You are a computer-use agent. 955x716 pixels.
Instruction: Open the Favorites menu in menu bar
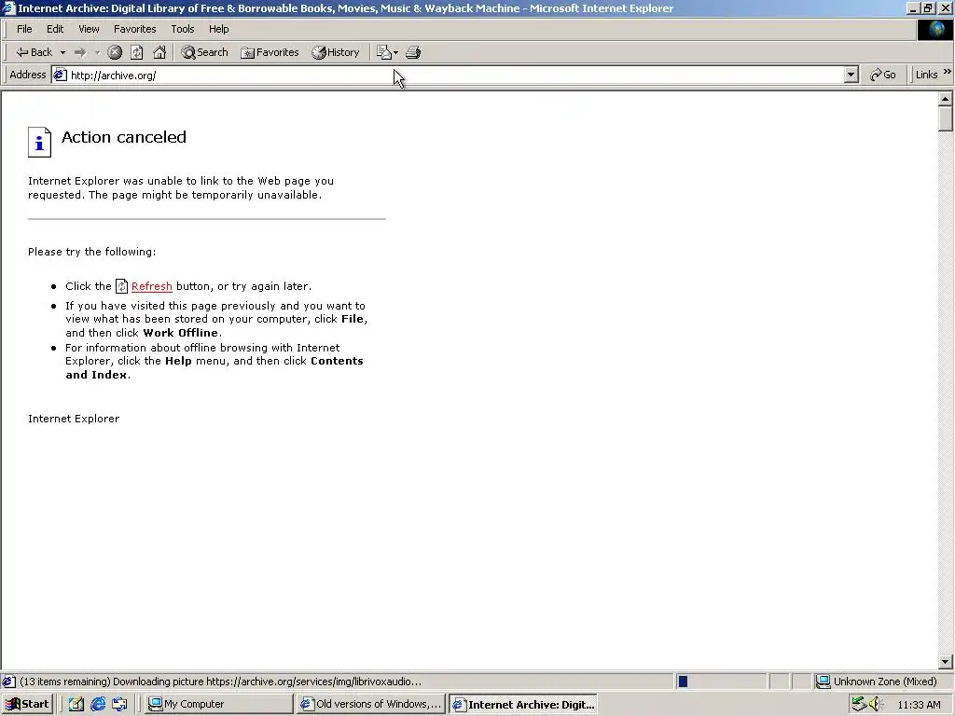tap(134, 29)
